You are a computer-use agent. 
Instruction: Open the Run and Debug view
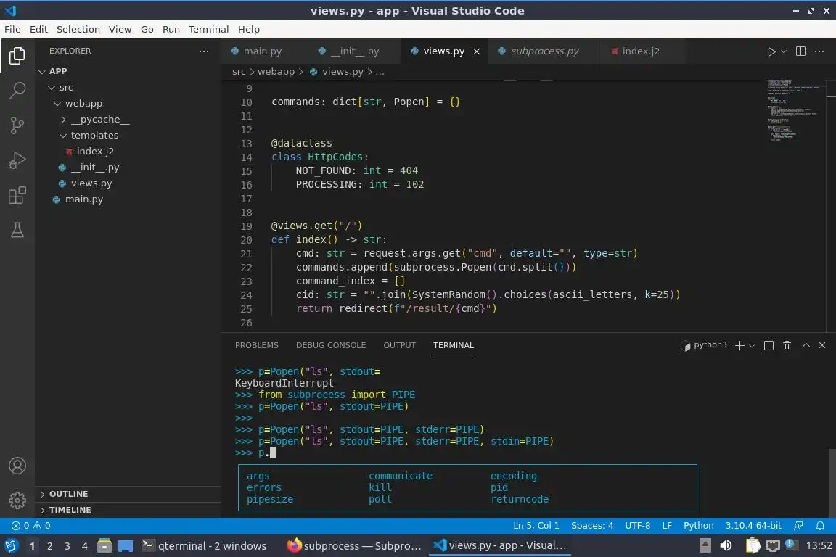(17, 160)
